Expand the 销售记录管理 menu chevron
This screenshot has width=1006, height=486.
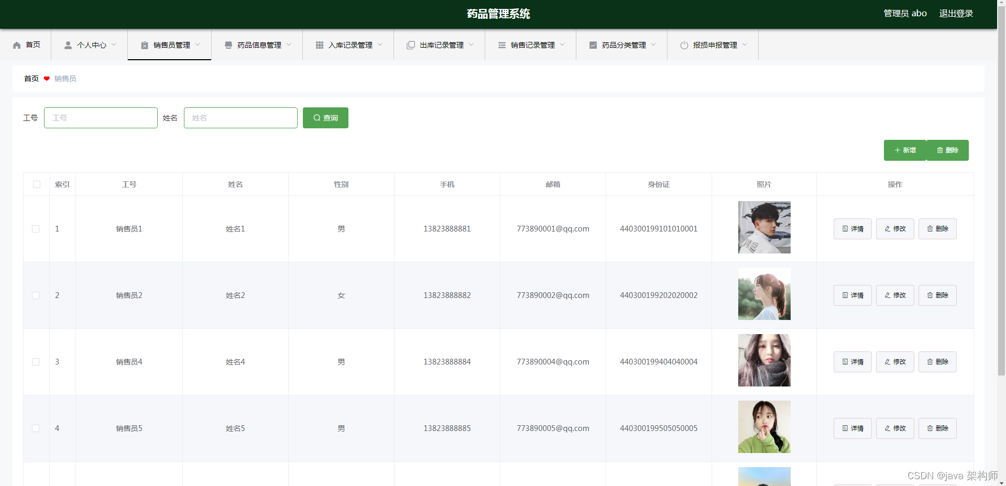562,45
